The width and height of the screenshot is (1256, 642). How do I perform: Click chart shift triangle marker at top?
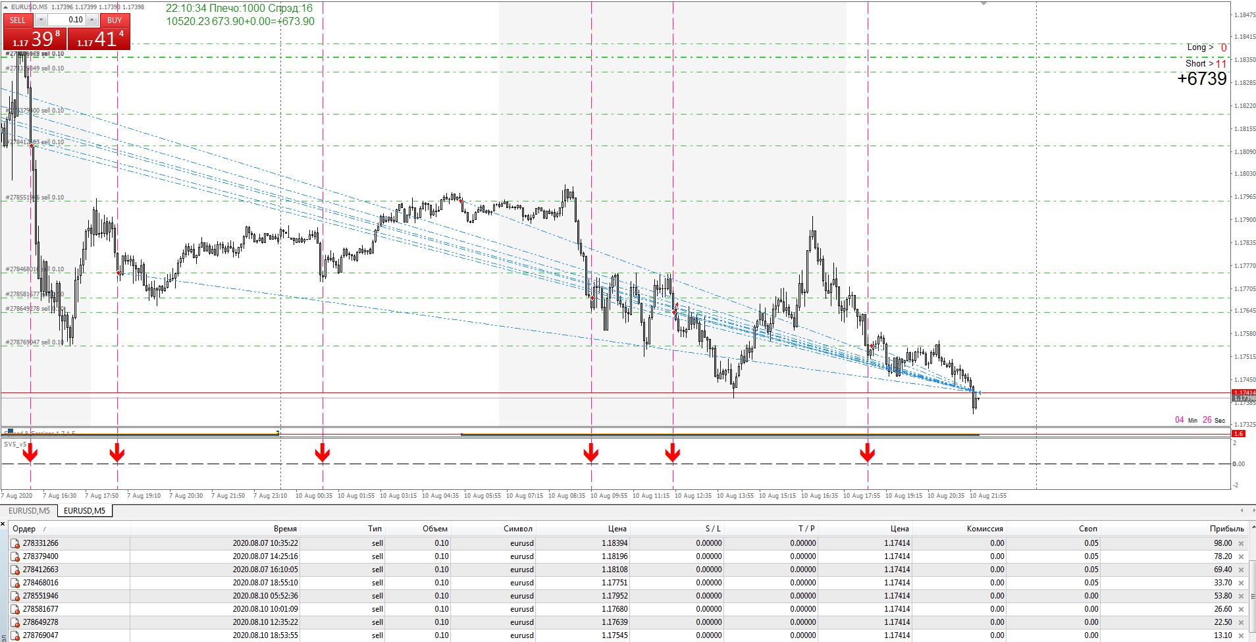[984, 3]
